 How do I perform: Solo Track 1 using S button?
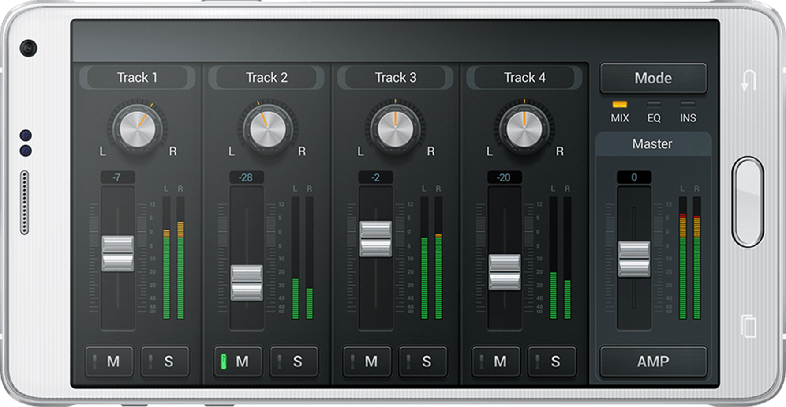[x=165, y=362]
